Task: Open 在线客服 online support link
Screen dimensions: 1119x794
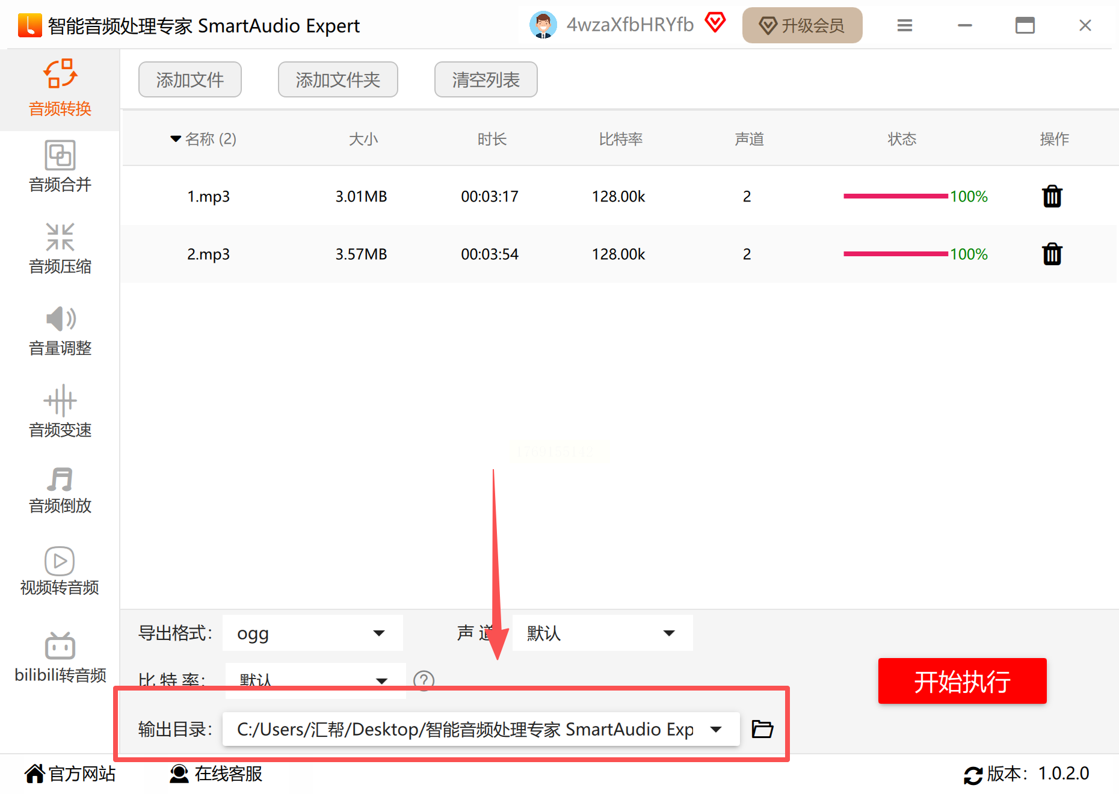Action: 216,774
